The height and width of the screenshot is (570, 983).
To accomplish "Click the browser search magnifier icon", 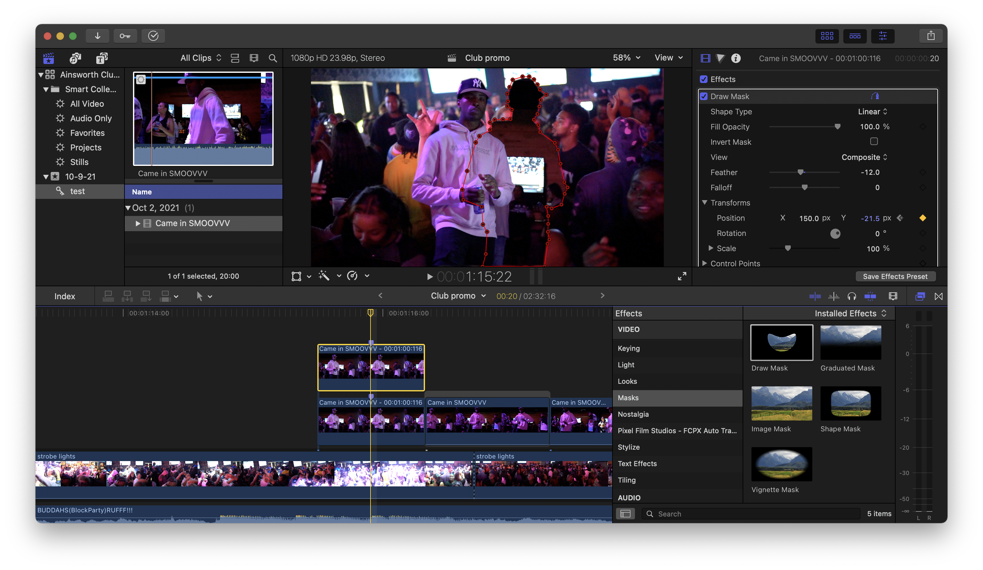I will click(x=273, y=58).
